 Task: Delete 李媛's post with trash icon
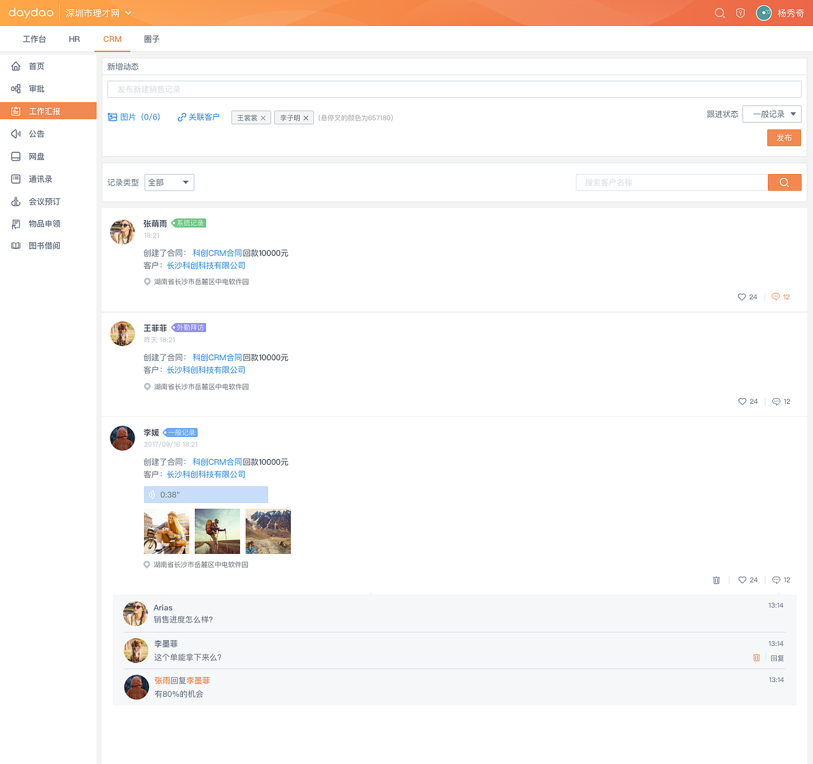[716, 580]
